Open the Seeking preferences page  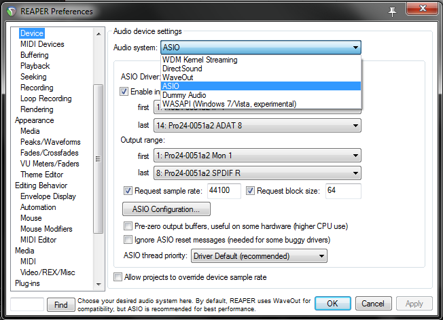33,77
